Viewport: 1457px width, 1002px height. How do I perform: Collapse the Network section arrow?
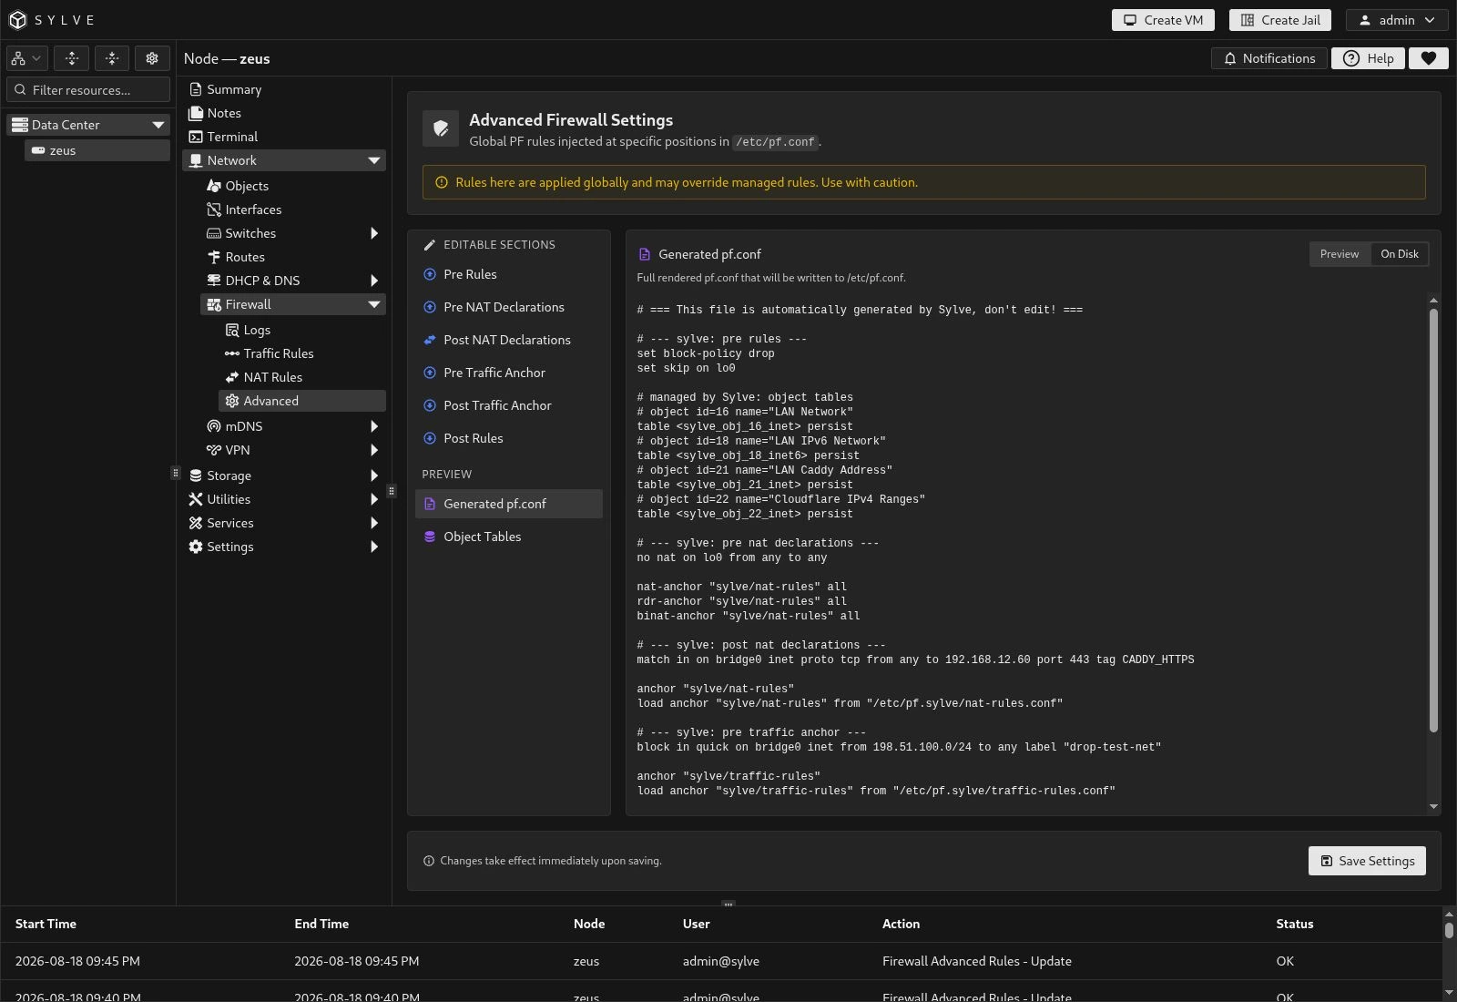coord(373,160)
